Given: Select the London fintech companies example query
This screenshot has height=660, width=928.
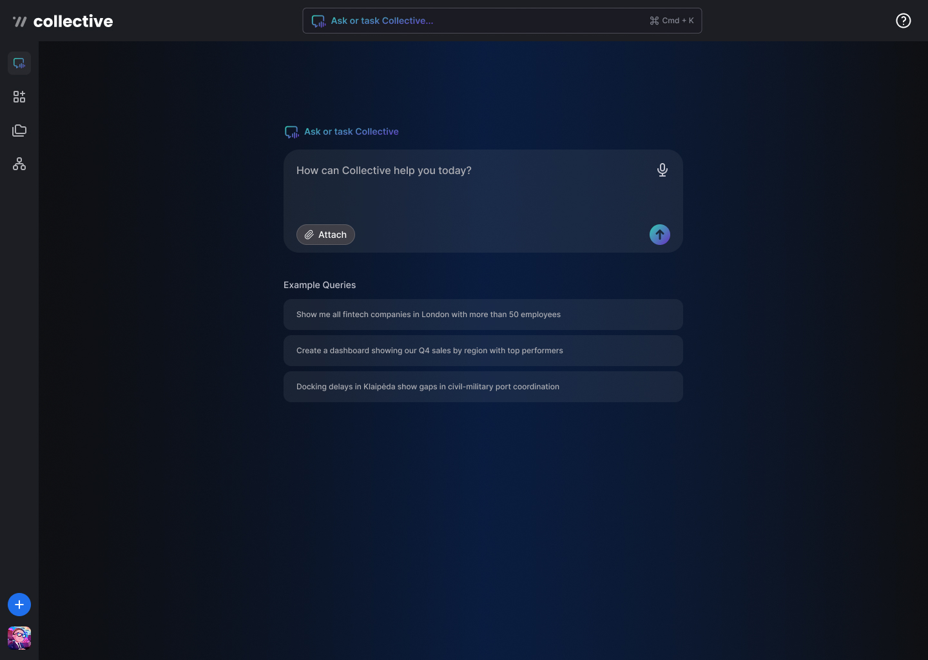Looking at the screenshot, I should click(x=483, y=315).
